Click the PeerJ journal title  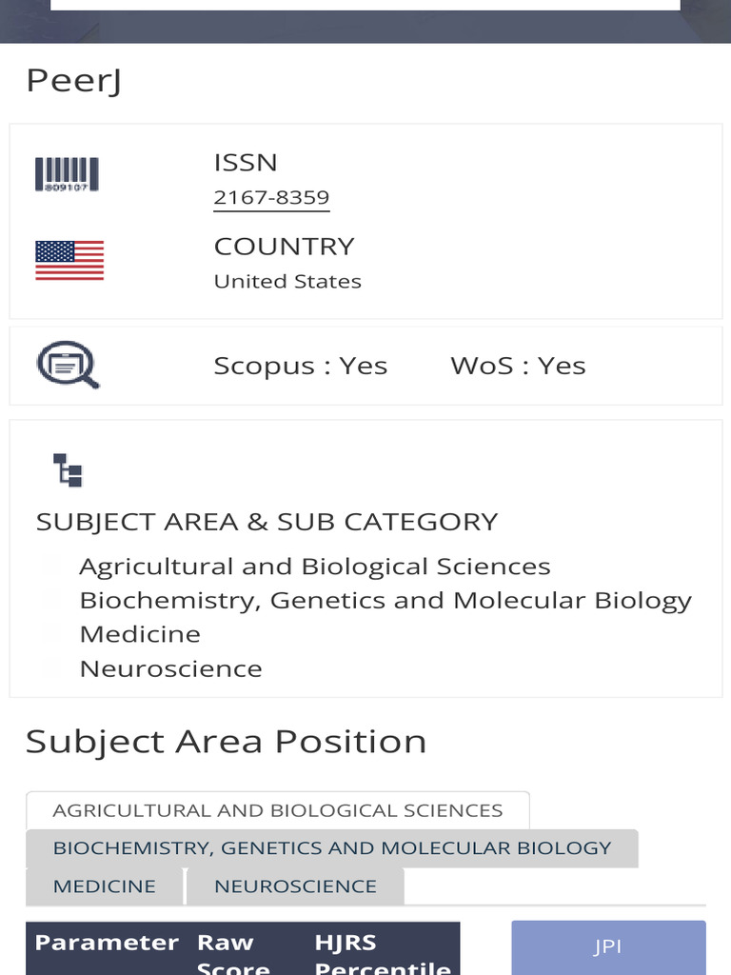pos(73,81)
